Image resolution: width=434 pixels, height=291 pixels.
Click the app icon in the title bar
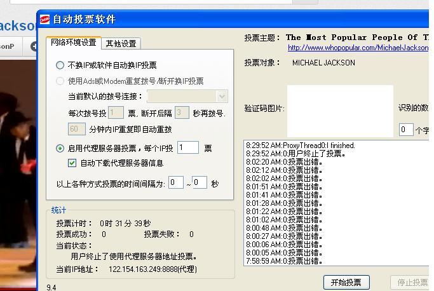click(x=45, y=20)
